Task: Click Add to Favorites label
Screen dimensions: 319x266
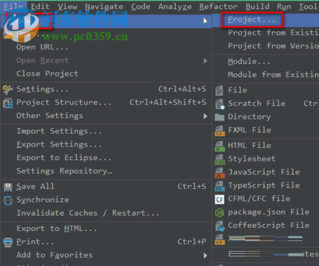Action: coord(54,255)
